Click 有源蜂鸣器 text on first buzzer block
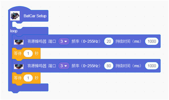 point(37,41)
